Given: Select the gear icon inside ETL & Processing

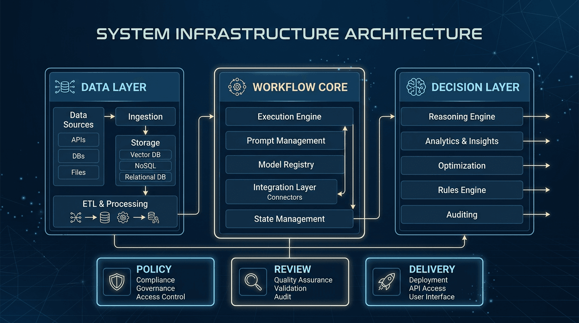Looking at the screenshot, I should 122,217.
